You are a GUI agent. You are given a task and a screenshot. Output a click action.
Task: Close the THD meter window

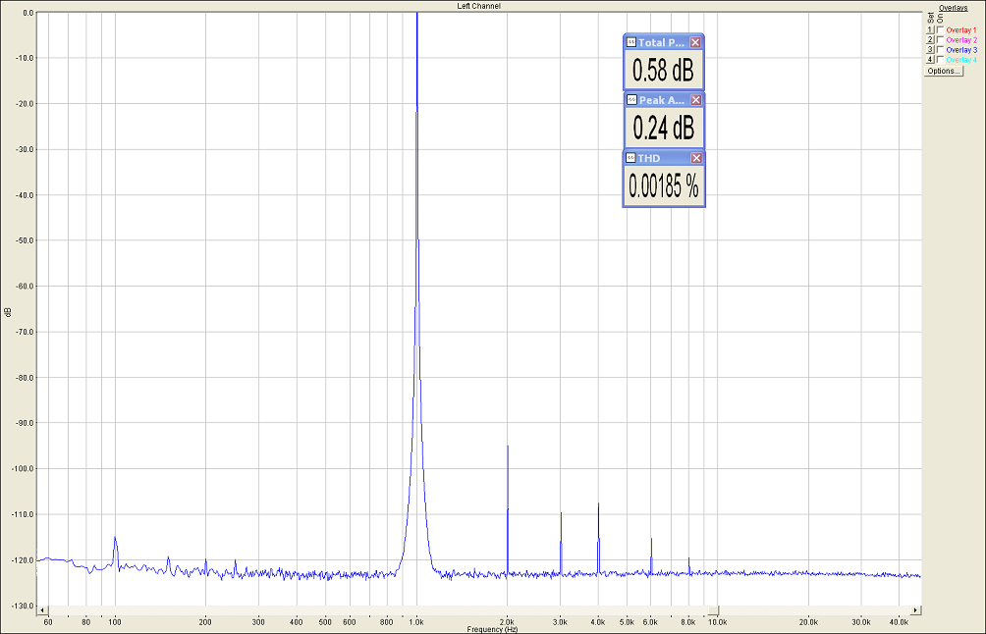coord(695,158)
